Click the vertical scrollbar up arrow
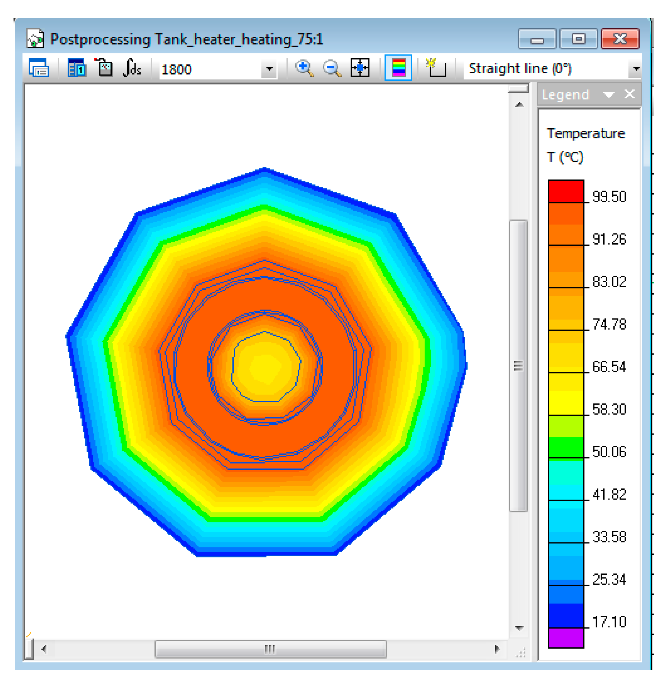Viewport: 665px width, 683px height. [x=519, y=105]
